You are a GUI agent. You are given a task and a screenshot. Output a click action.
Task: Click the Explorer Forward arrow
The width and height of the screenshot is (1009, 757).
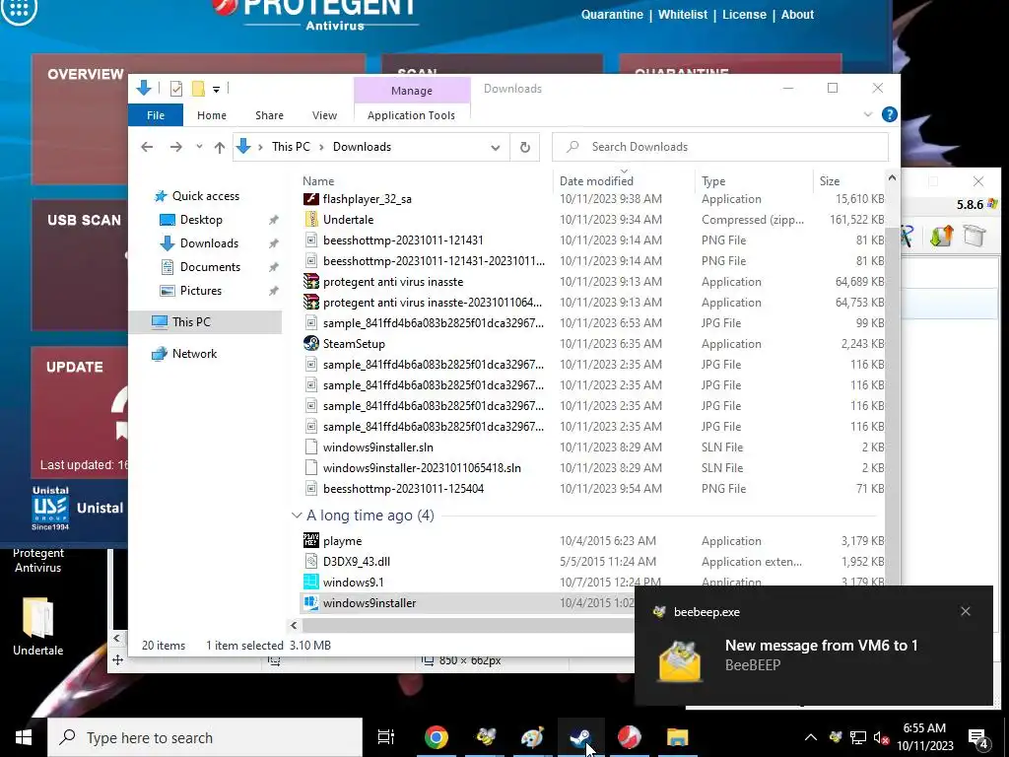[175, 147]
